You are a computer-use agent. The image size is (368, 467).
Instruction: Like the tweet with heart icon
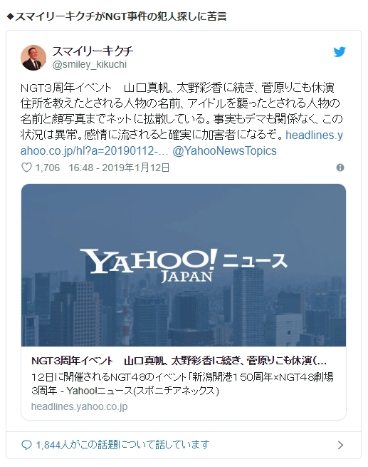point(27,168)
